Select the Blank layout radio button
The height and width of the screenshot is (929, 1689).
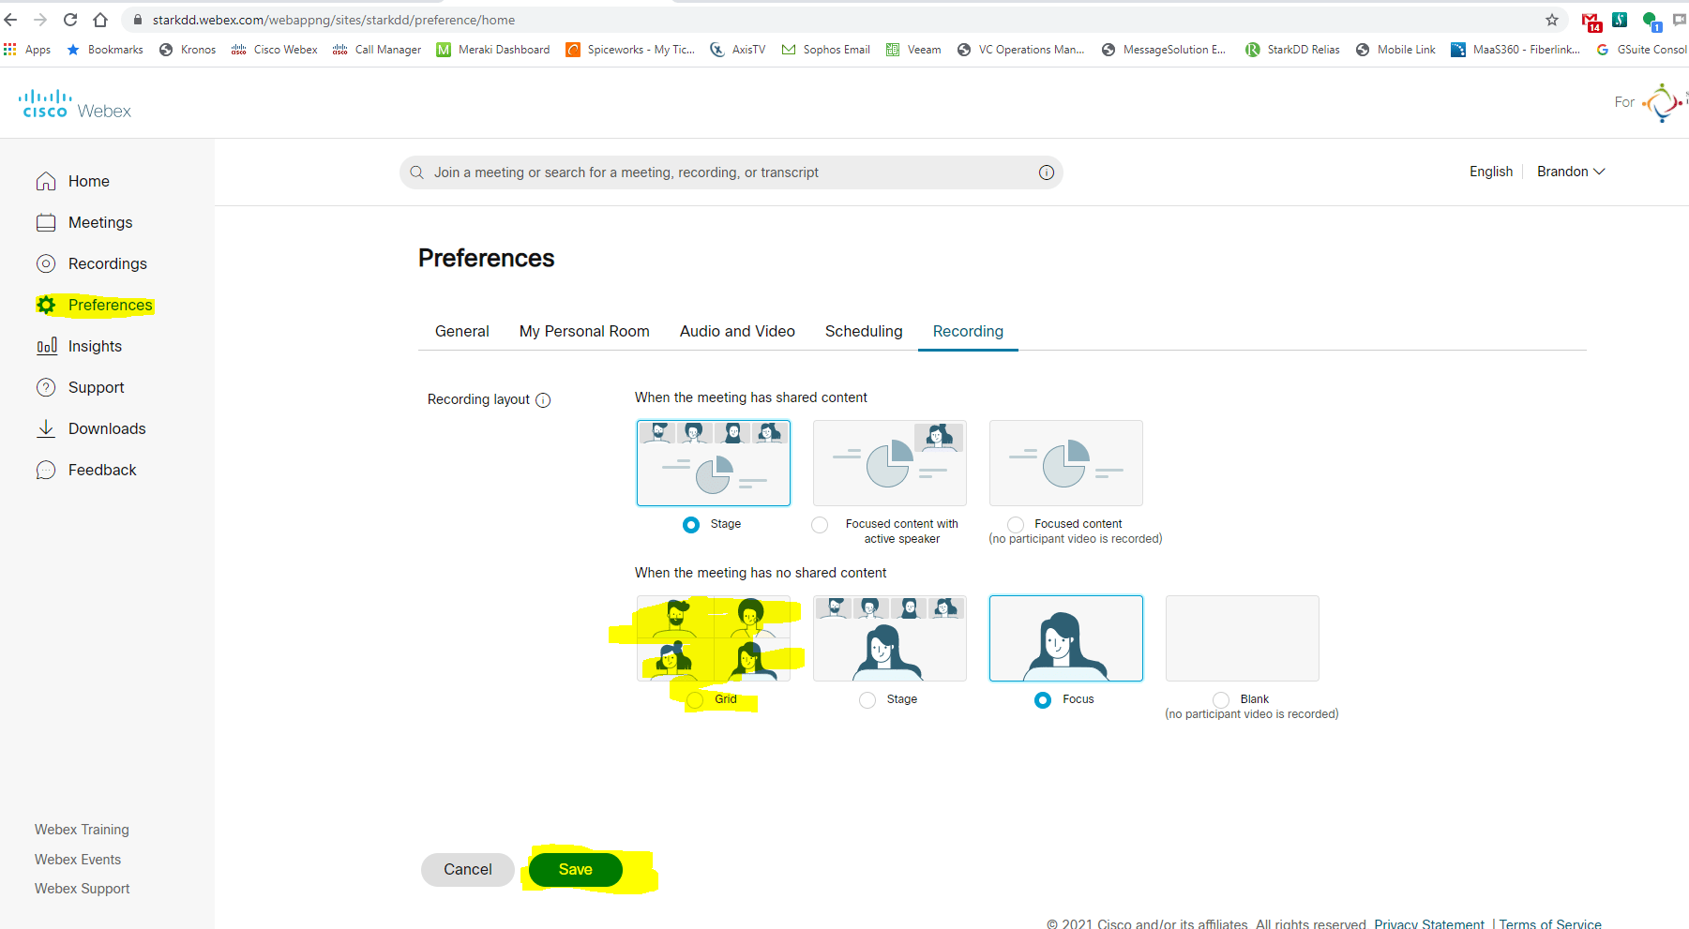coord(1221,700)
